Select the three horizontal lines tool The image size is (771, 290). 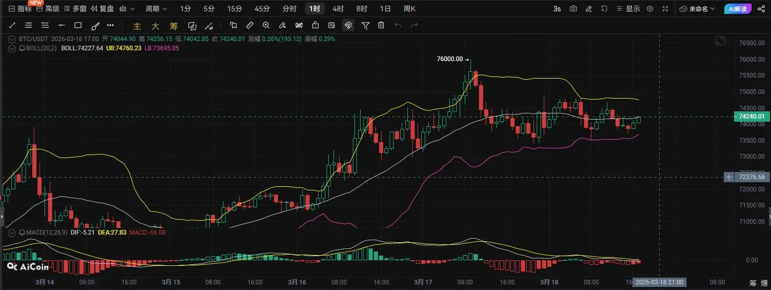[x=45, y=25]
